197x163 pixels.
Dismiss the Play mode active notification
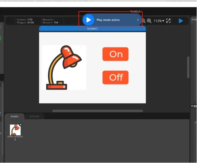coord(138,20)
